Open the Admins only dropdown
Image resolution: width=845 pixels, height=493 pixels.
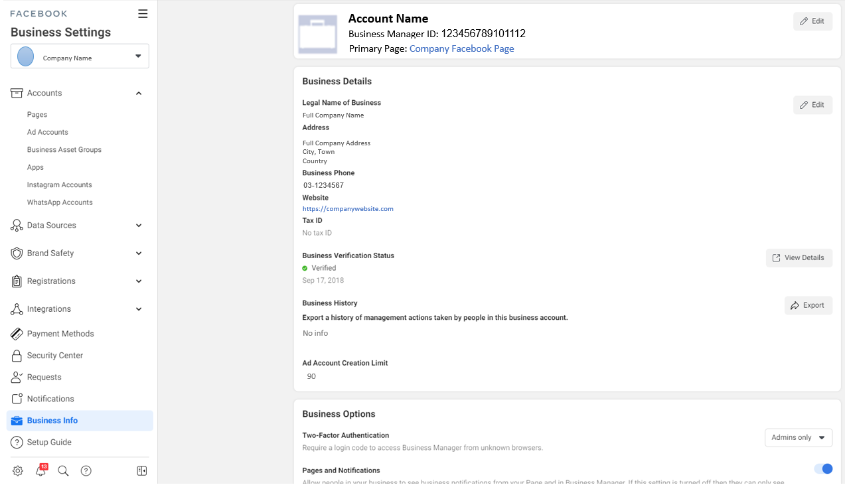(x=799, y=438)
